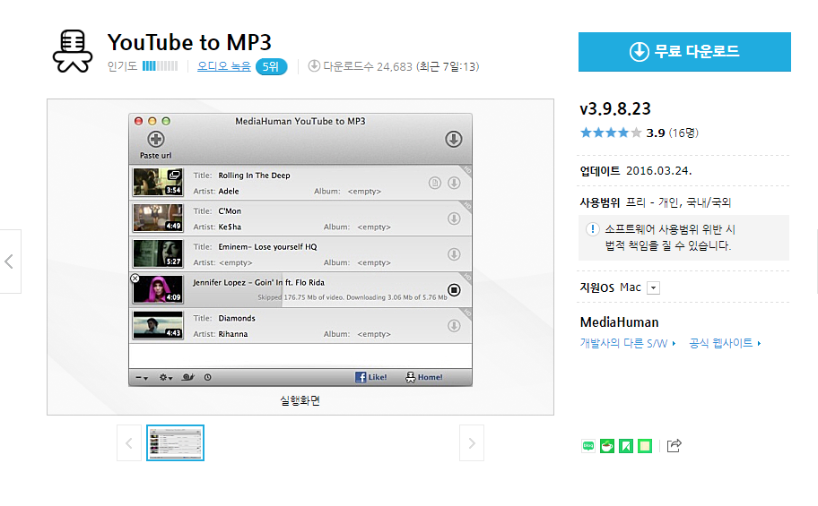Viewport: 818px width, 506px height.
Task: Click the Eminem video thumbnail
Action: [x=158, y=253]
